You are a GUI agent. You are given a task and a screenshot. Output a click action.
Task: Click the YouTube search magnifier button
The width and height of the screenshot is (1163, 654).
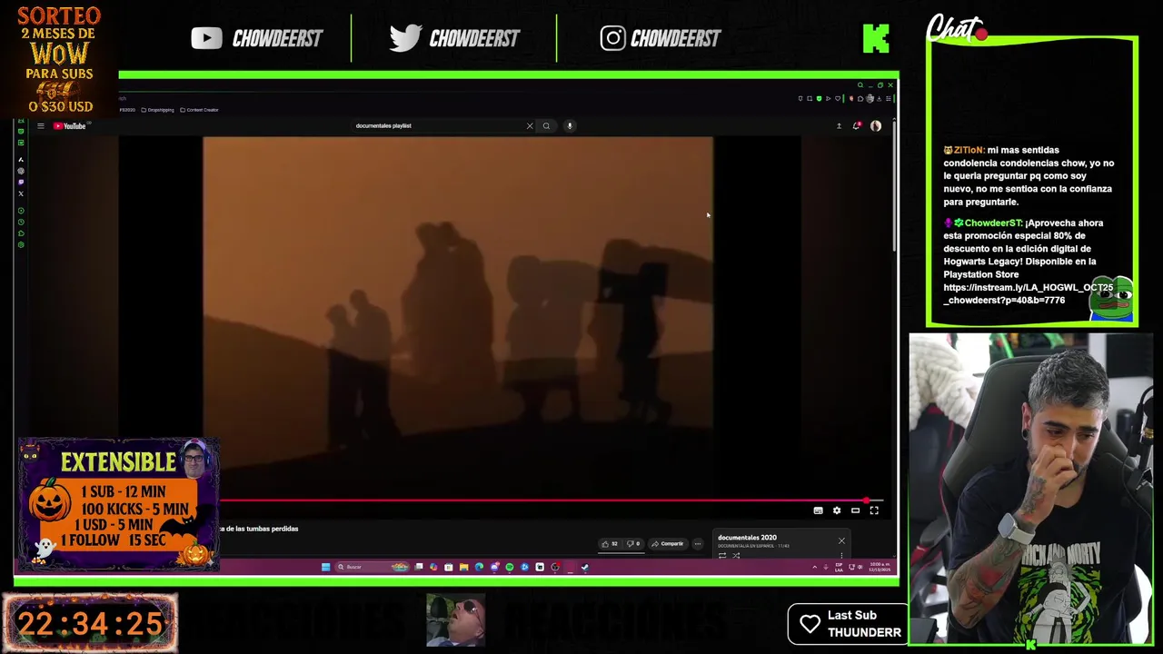point(546,126)
